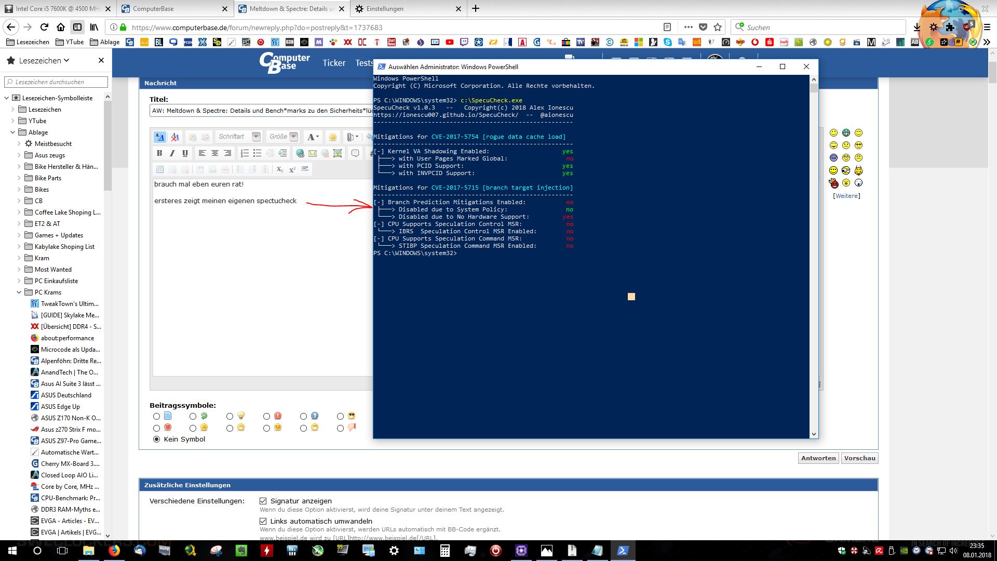This screenshot has width=997, height=561.
Task: Switch to the ComputerBase browser tab
Action: point(175,9)
